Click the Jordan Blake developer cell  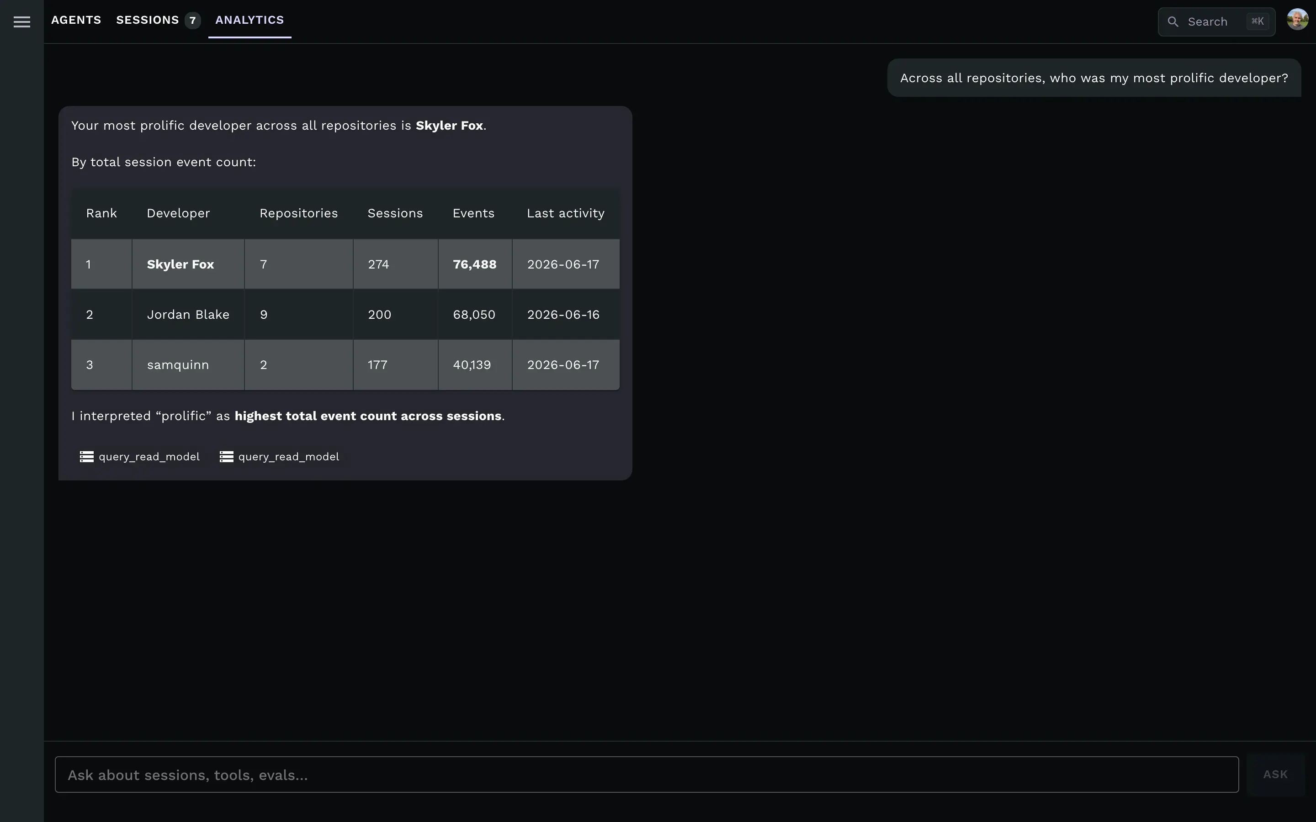pos(188,315)
